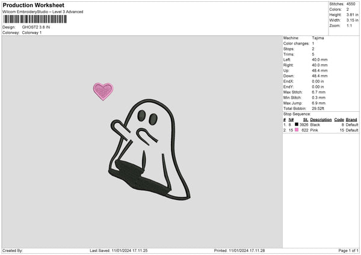Select the black color swatch in Stop Sequence
The width and height of the screenshot is (361, 255).
[x=297, y=124]
